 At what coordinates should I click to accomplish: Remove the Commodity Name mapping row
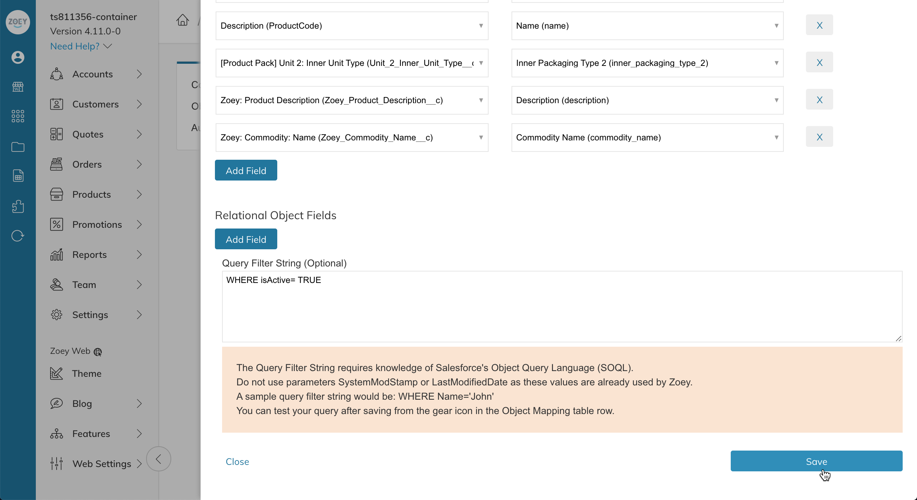(x=819, y=137)
